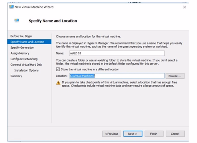Jump to the Assign Memory step

tap(20, 53)
